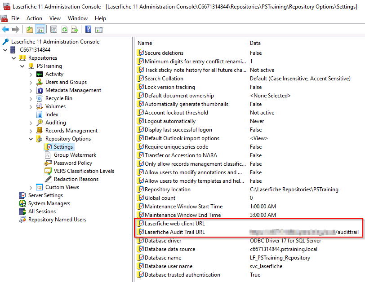The width and height of the screenshot is (365, 282).
Task: Select the Metadata Management icon
Action: (40, 90)
